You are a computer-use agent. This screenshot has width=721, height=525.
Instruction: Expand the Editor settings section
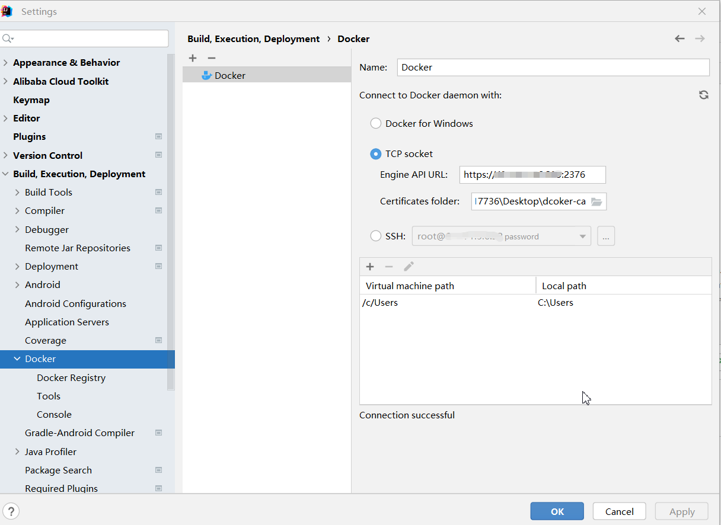pos(6,119)
